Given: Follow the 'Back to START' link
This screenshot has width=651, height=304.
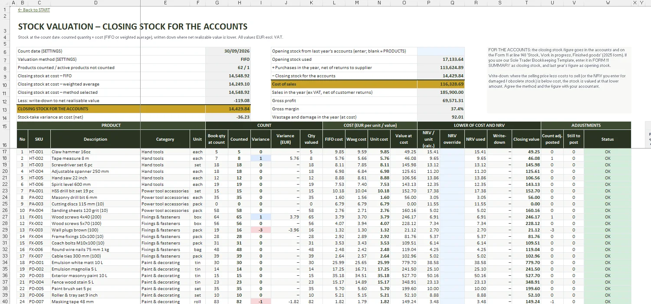Looking at the screenshot, I should pos(34,10).
